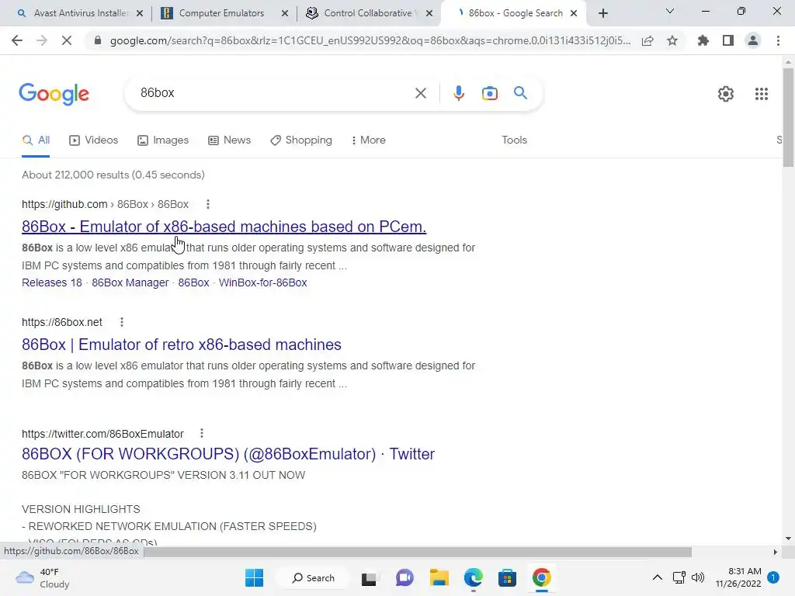Open the search Tools option
795x596 pixels.
click(514, 140)
